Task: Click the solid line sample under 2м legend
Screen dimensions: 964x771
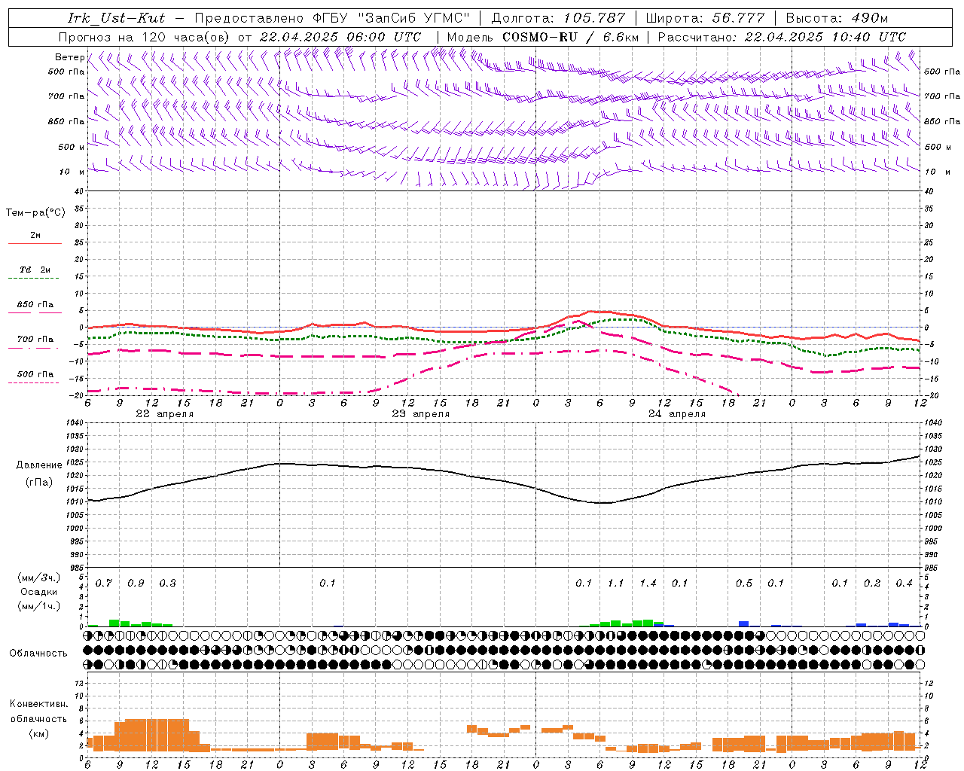Action: [x=35, y=244]
